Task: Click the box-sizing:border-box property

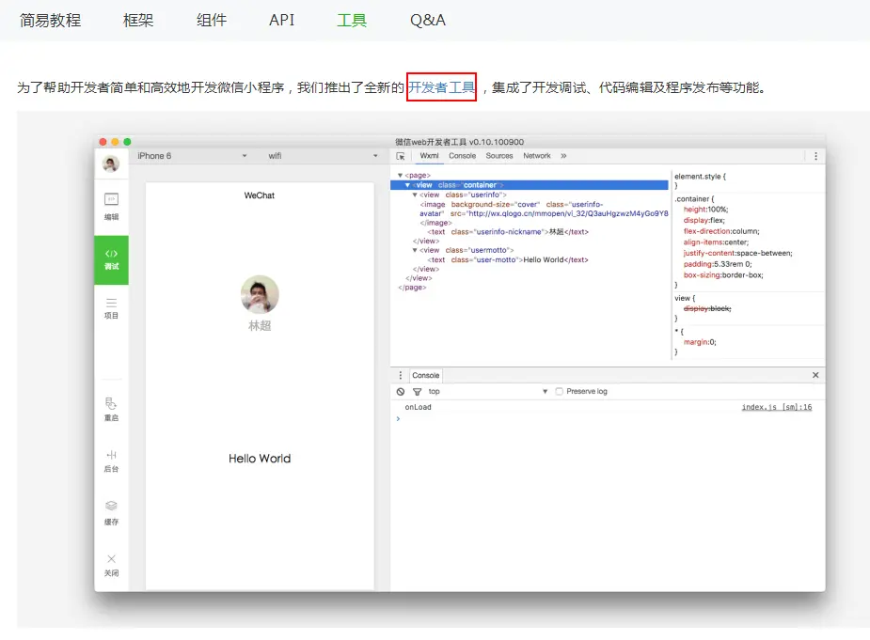Action: pyautogui.click(x=723, y=275)
